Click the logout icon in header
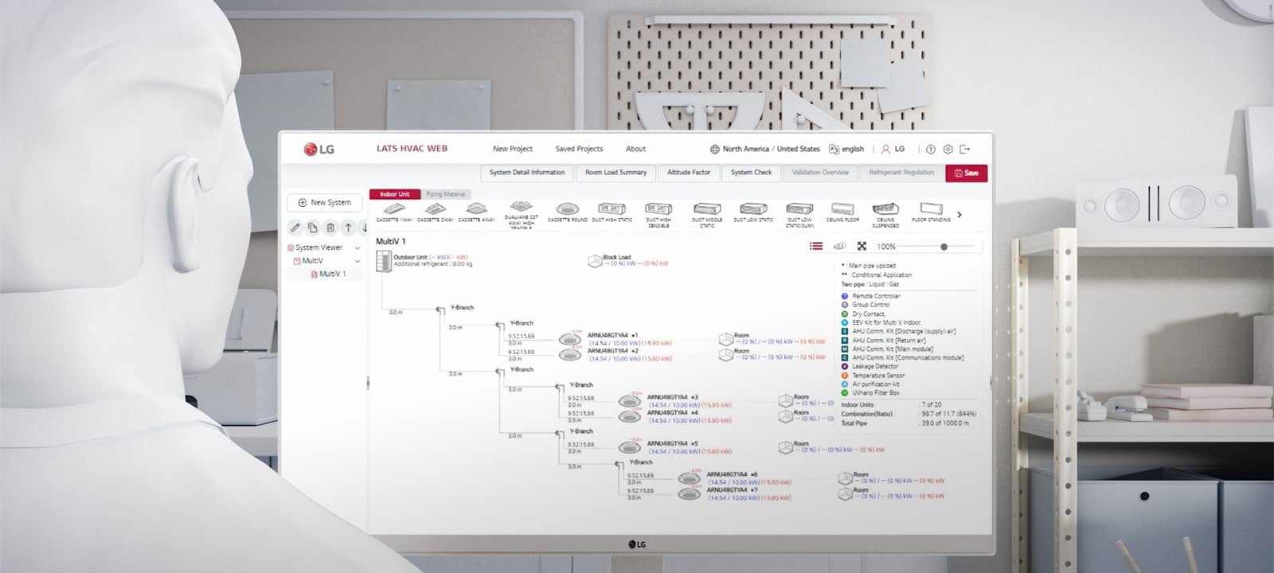Viewport: 1274px width, 573px height. click(x=965, y=149)
